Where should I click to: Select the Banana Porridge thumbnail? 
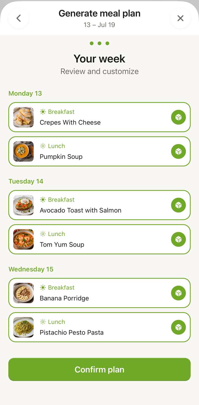pos(23,293)
